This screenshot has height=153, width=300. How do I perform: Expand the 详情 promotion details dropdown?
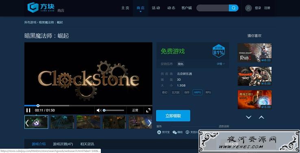point(221,64)
